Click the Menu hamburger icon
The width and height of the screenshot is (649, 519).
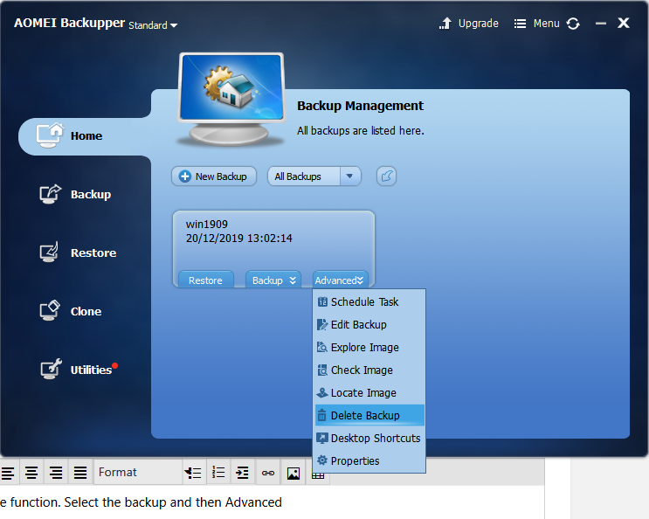(x=520, y=24)
